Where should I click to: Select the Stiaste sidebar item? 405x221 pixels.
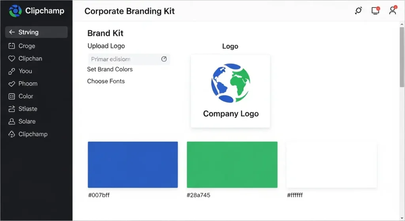click(28, 109)
